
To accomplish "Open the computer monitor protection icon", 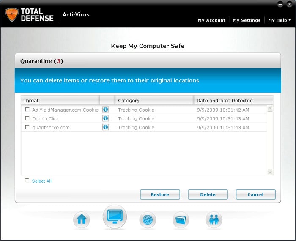I will pos(115,217).
